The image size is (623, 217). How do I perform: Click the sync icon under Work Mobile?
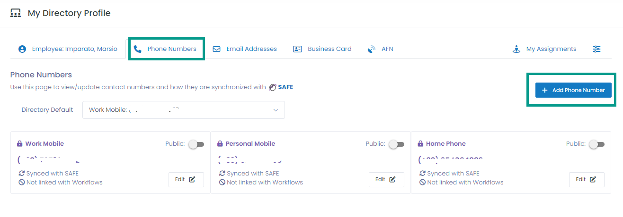[x=21, y=174]
